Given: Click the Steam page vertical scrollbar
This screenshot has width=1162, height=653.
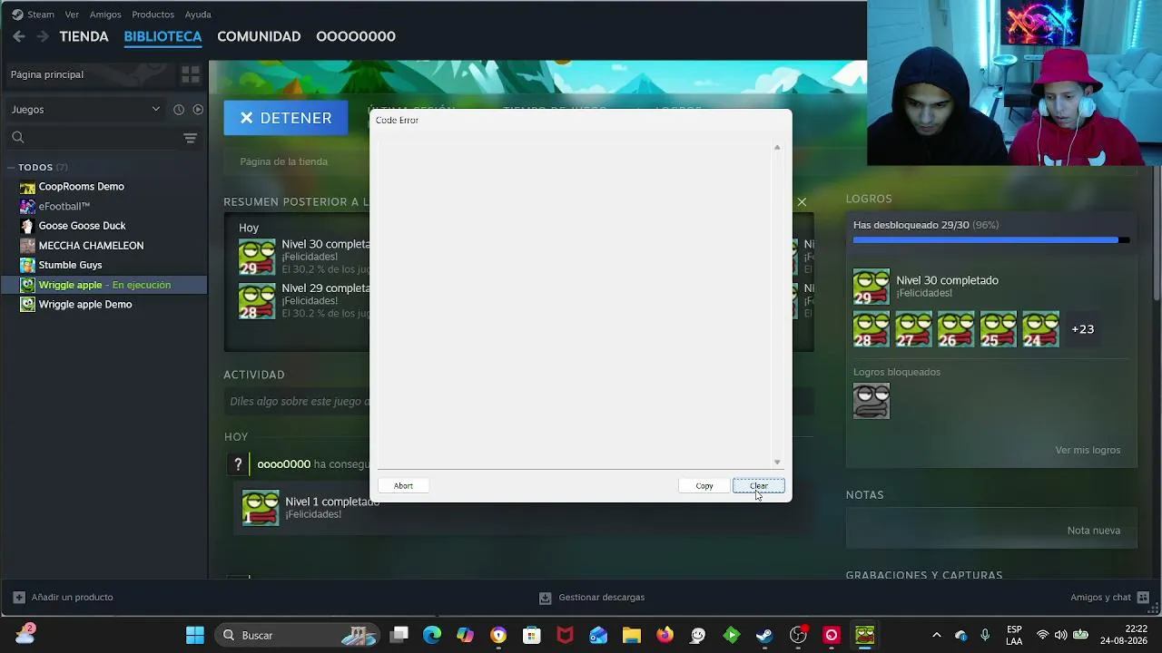Looking at the screenshot, I should 1156,236.
